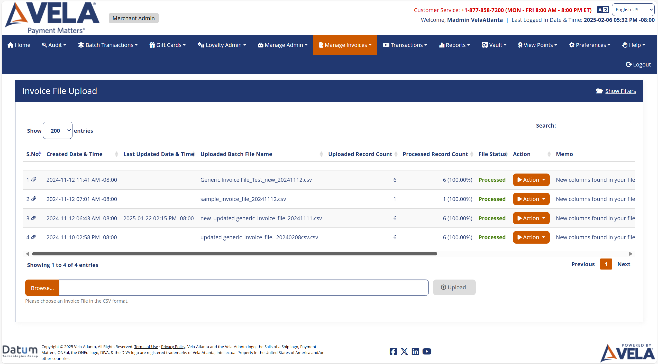Click the Logout icon

pos(629,64)
